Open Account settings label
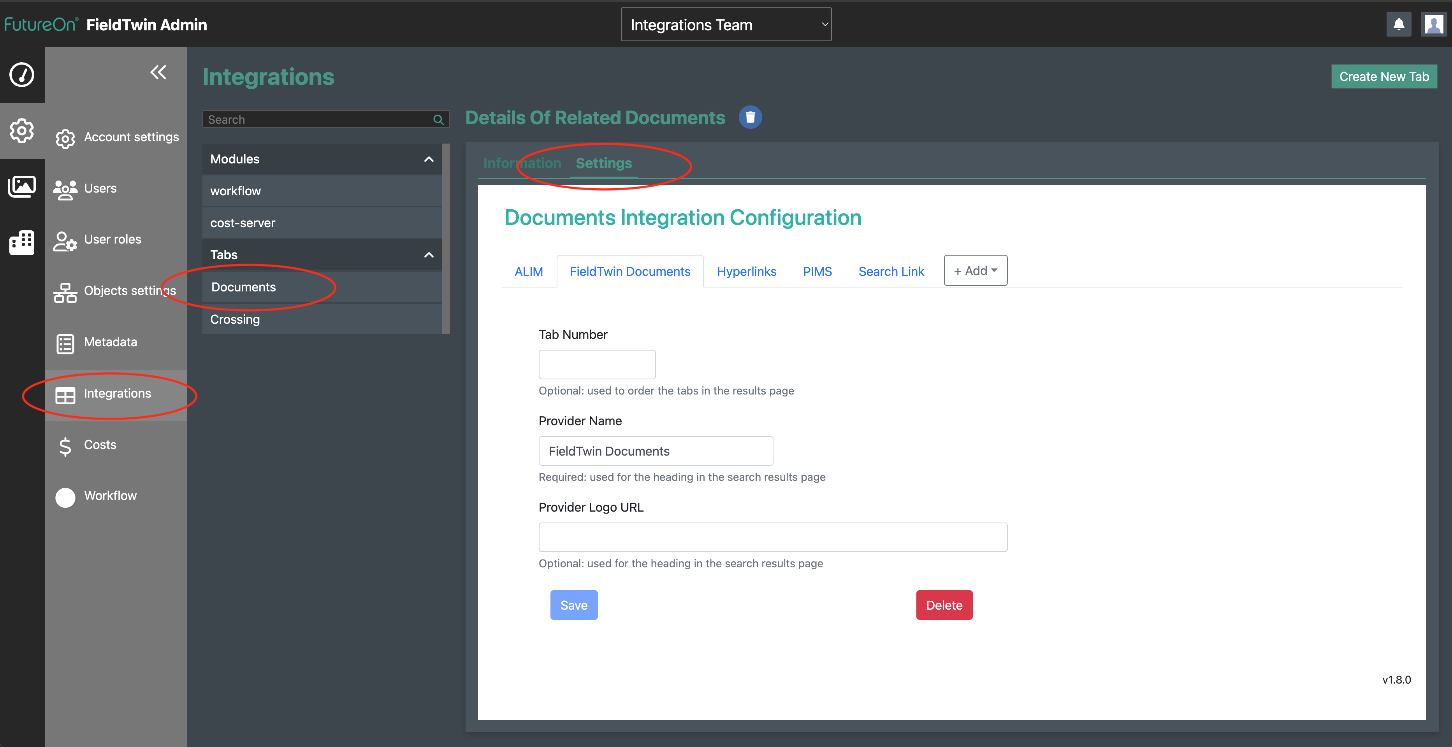Screen dimensions: 1452x747 (x=131, y=137)
